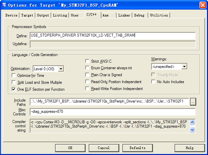Click the Keil icon in the title bar
Image resolution: width=208 pixels, height=155 pixels.
coord(4,5)
